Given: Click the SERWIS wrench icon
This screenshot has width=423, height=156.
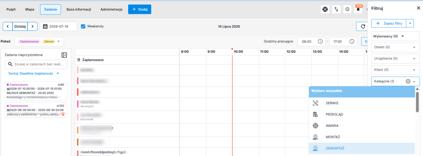Looking at the screenshot, I should 315,103.
